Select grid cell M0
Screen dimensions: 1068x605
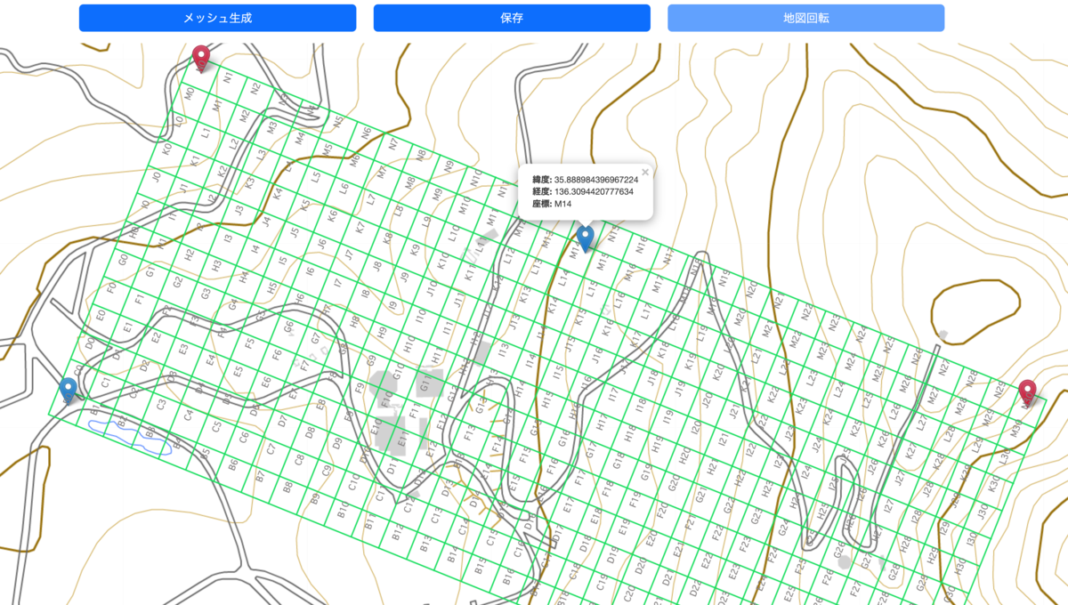(190, 93)
